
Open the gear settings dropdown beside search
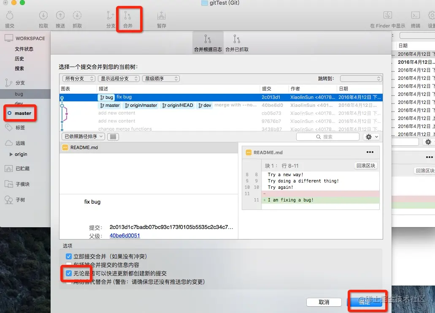coord(371,137)
